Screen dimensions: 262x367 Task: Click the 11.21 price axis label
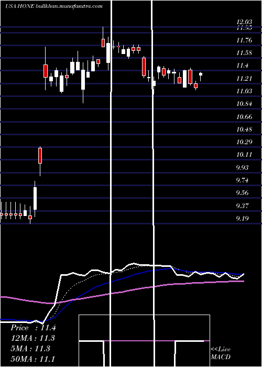(x=244, y=79)
